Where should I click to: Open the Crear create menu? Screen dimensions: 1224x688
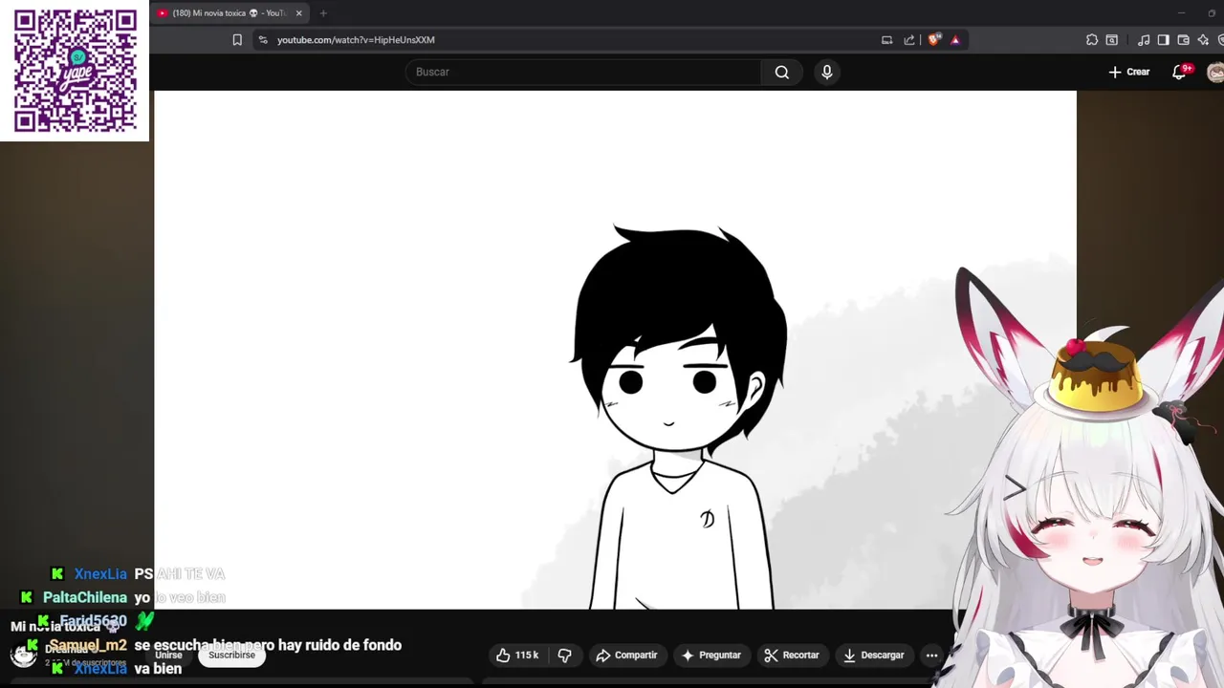[1129, 72]
